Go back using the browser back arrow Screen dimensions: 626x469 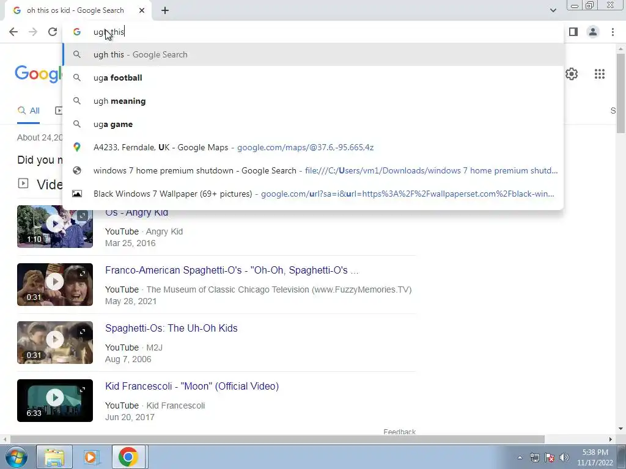(13, 32)
